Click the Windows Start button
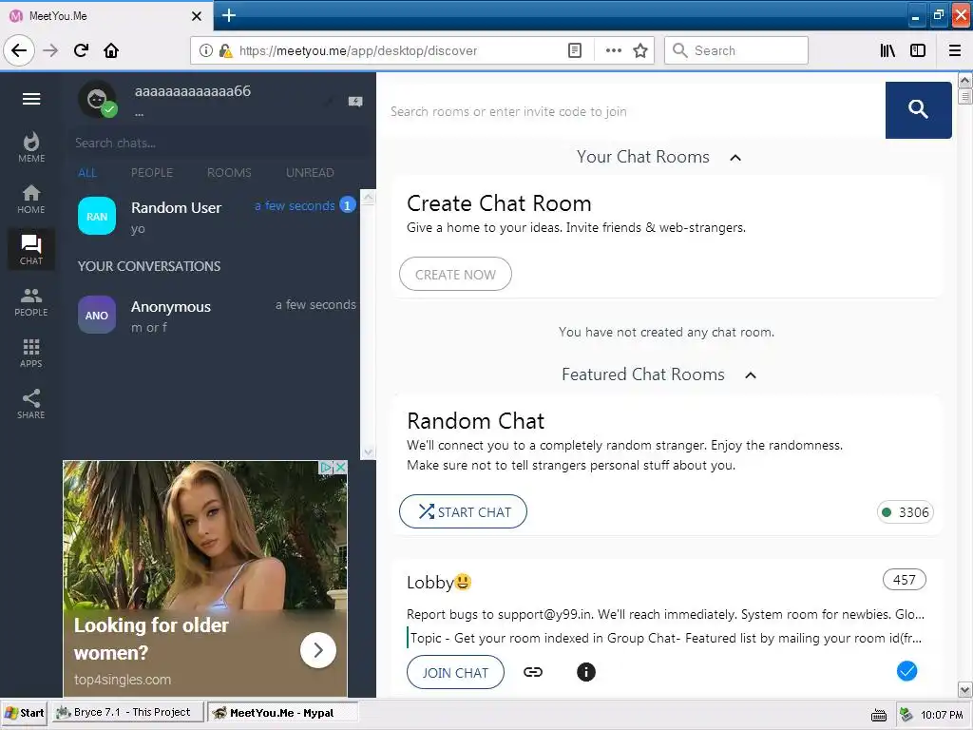 point(24,713)
